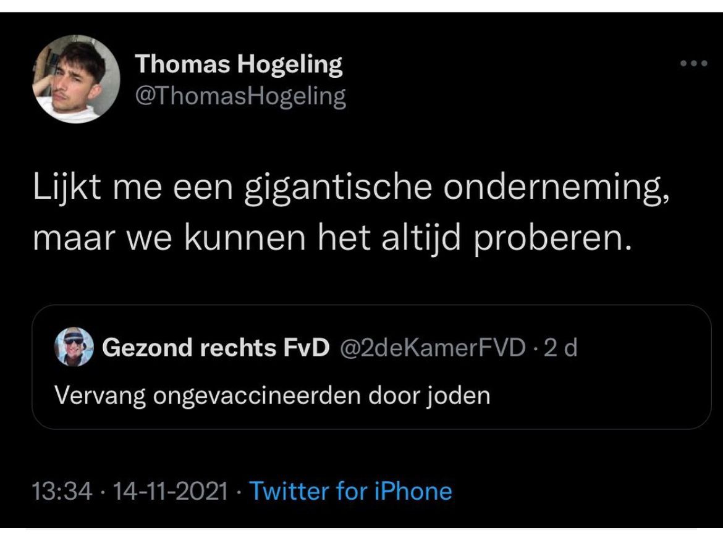Click Thomas Hogeling's profile picture
Screen dimensions: 723x546
[x=76, y=79]
